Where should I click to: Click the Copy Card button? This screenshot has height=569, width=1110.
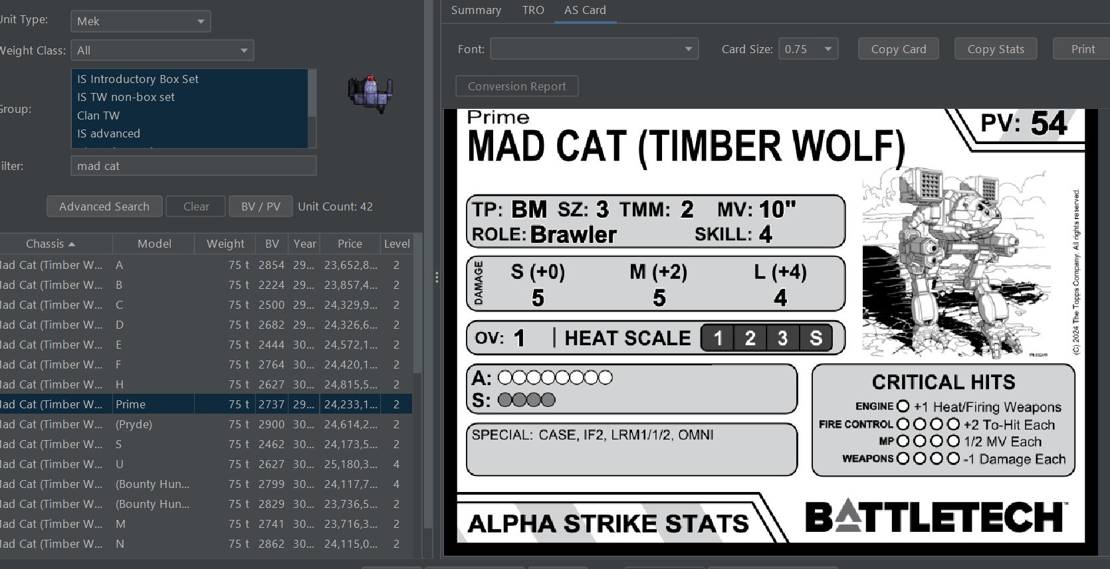click(x=899, y=49)
